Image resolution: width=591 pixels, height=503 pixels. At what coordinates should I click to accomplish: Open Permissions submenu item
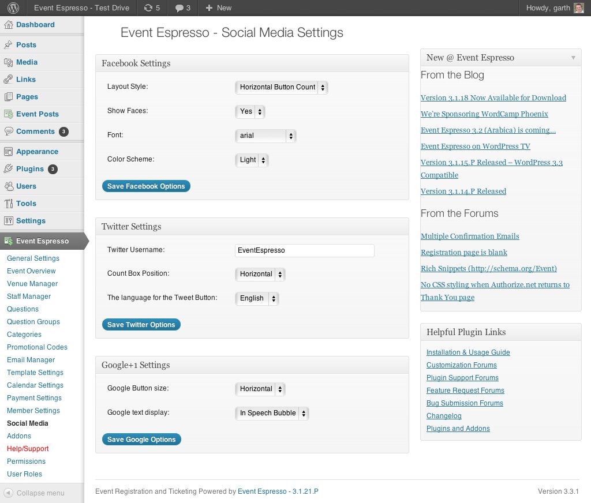click(26, 461)
